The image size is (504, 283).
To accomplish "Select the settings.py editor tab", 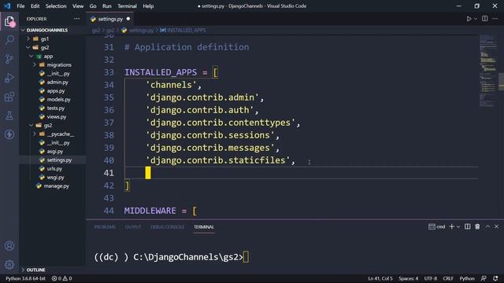I will [110, 19].
